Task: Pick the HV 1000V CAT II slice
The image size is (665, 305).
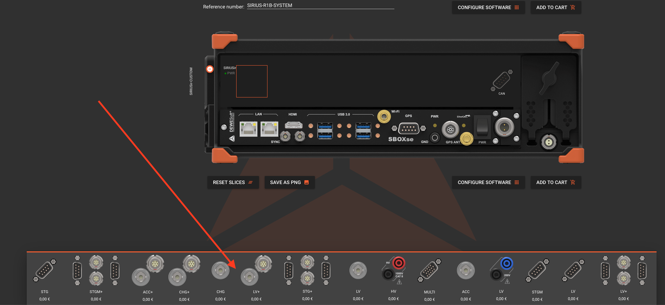Action: tap(394, 270)
